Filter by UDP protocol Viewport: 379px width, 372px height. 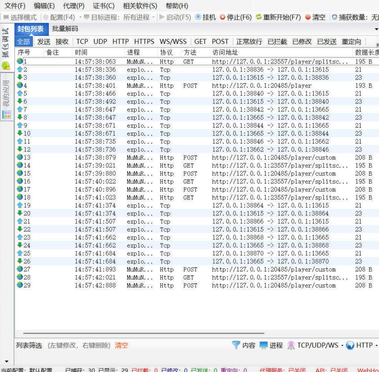(100, 42)
